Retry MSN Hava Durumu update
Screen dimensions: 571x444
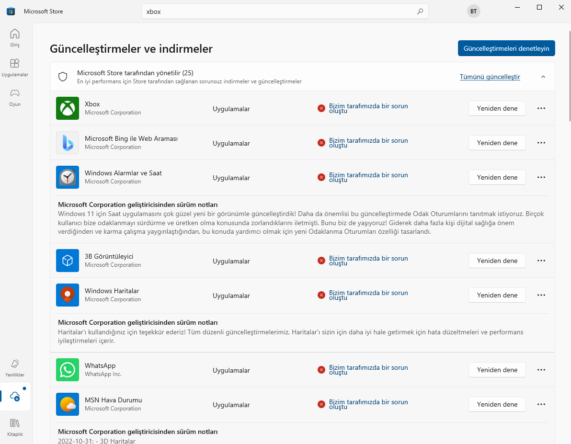click(x=497, y=404)
